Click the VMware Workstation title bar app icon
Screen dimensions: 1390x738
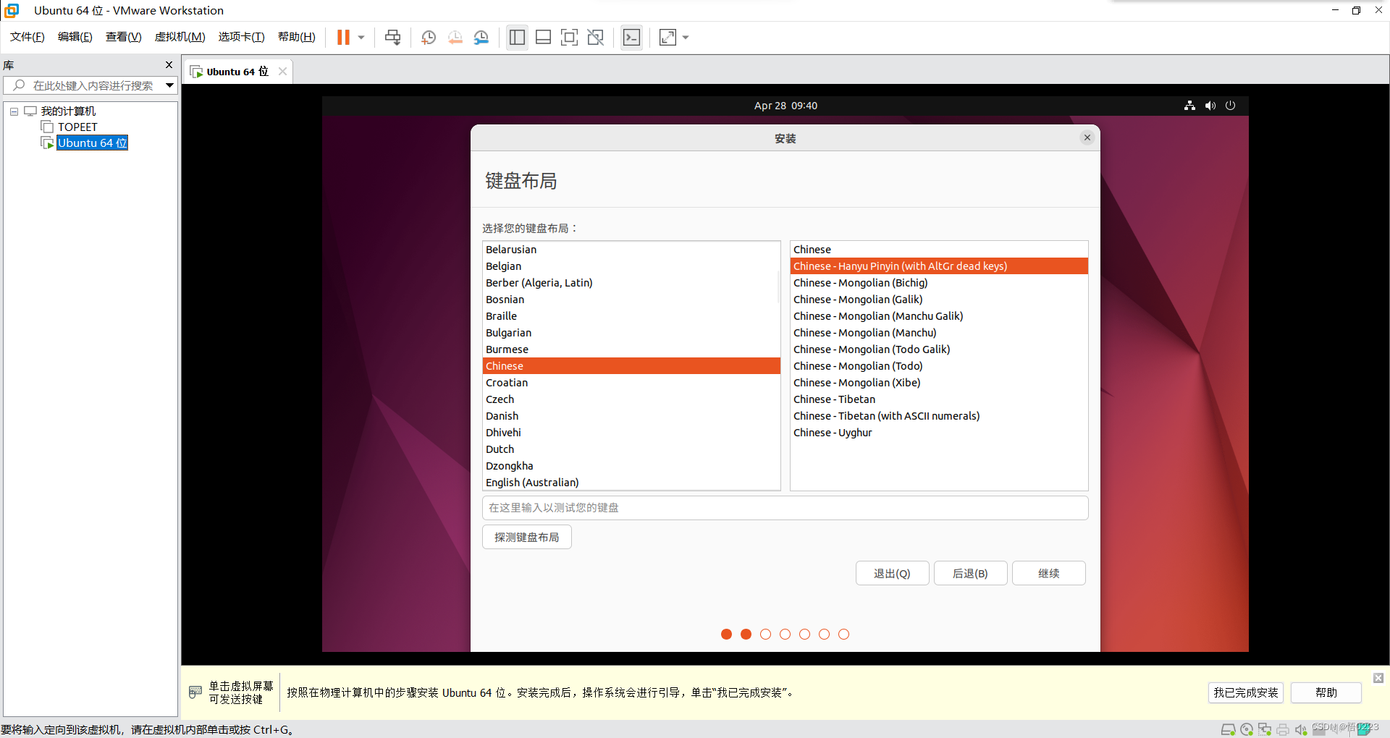pos(12,10)
